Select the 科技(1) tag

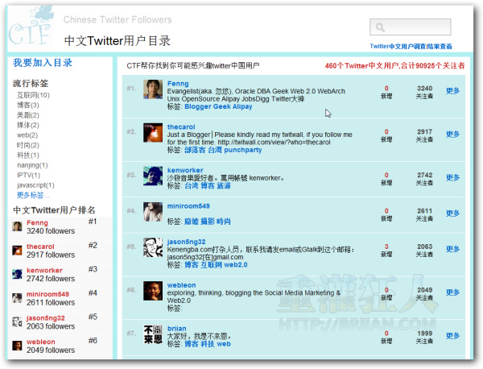click(28, 155)
